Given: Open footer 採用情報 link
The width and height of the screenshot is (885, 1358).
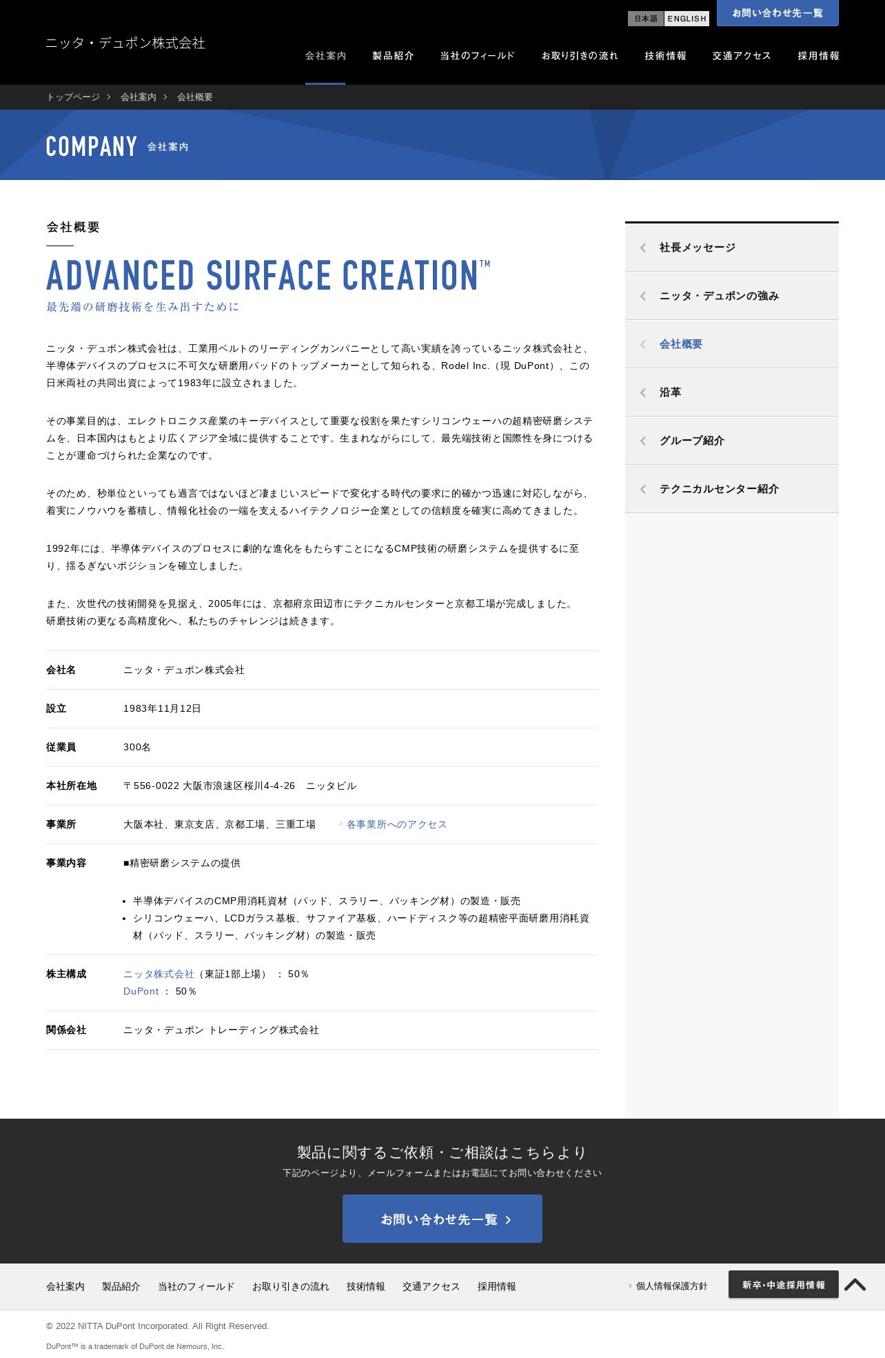Looking at the screenshot, I should (x=497, y=1287).
